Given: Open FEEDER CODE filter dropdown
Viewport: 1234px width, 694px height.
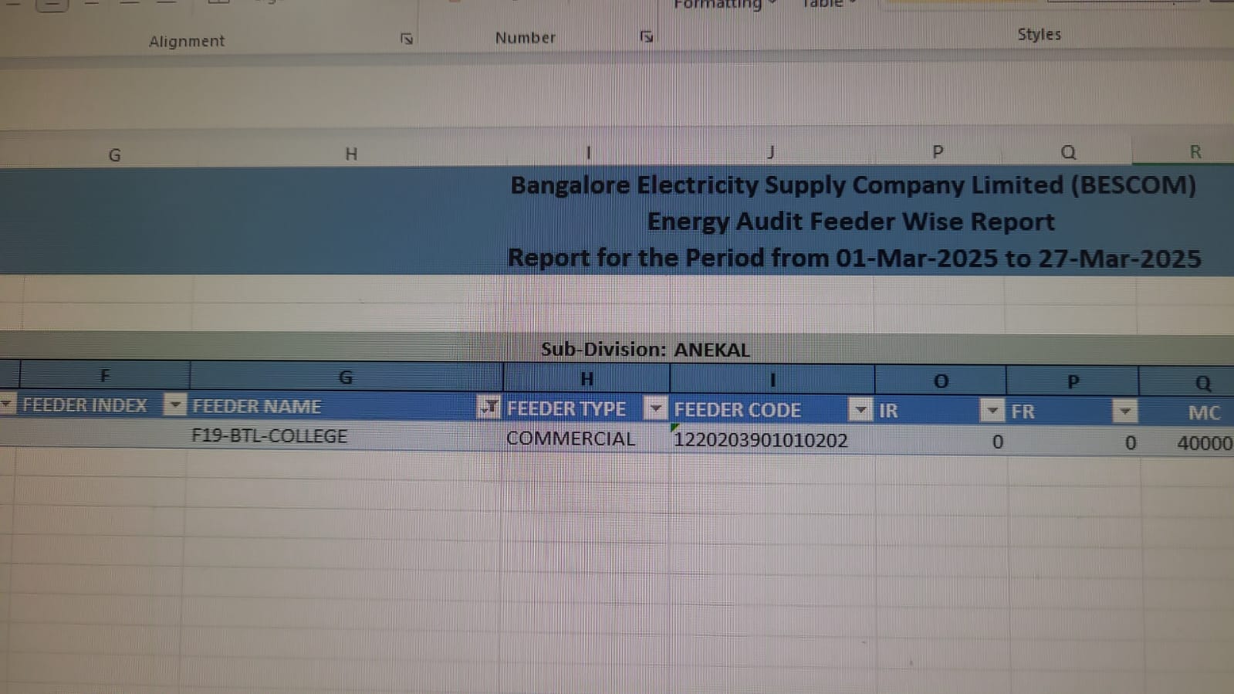Looking at the screenshot, I should coord(860,409).
